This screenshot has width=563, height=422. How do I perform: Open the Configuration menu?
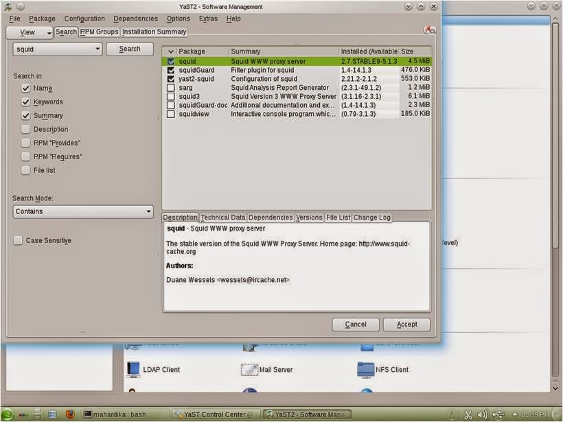84,19
